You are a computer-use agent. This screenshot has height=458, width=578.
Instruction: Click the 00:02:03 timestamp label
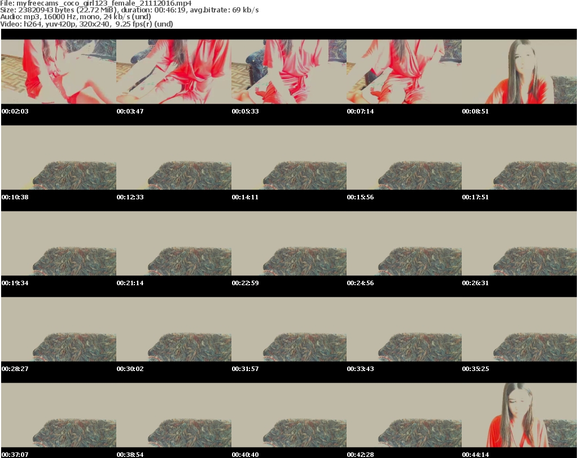(x=15, y=111)
